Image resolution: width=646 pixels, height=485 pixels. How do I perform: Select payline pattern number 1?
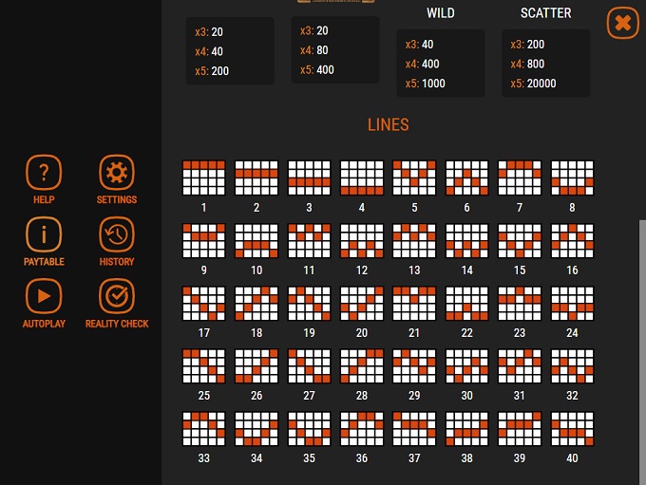pyautogui.click(x=203, y=177)
